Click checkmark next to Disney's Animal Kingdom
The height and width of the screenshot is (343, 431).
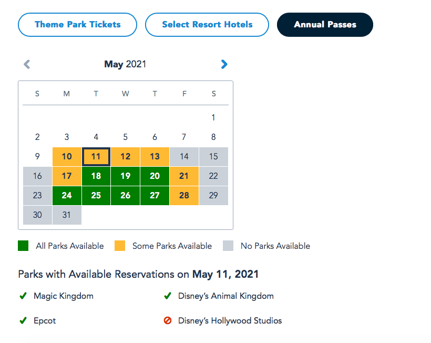pyautogui.click(x=168, y=296)
